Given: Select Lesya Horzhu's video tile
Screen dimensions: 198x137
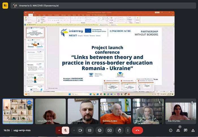Looking at the screenshot, I should tap(50, 111).
